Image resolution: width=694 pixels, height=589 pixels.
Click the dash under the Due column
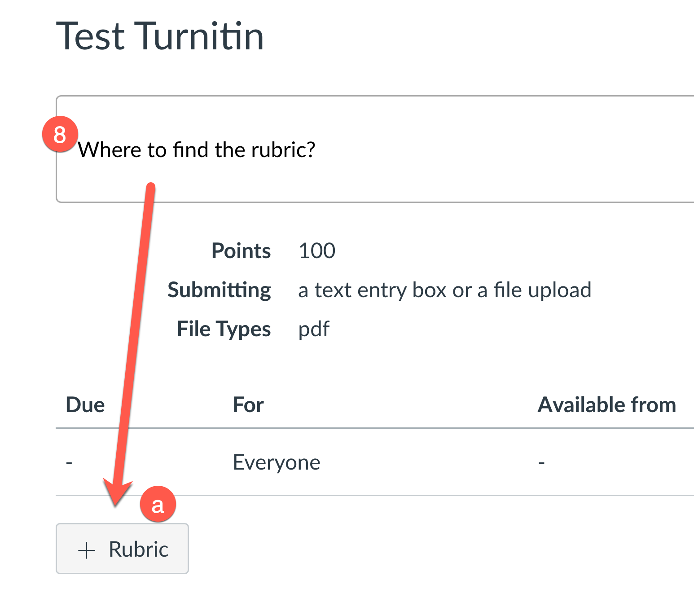coord(69,462)
